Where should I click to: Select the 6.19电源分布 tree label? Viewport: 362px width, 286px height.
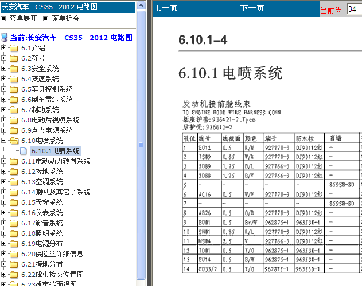tap(42, 244)
